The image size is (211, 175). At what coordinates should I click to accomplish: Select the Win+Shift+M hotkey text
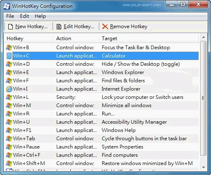coord(29,163)
